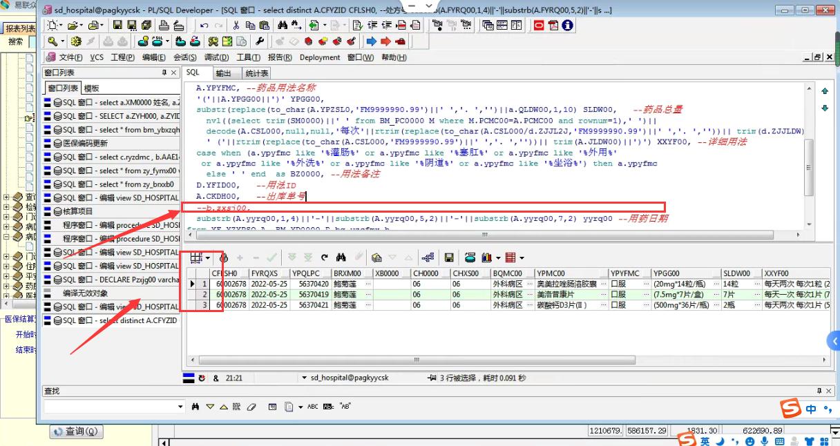The height and width of the screenshot is (446, 840).
Task: Click the blue Help info icon
Action: (568, 26)
